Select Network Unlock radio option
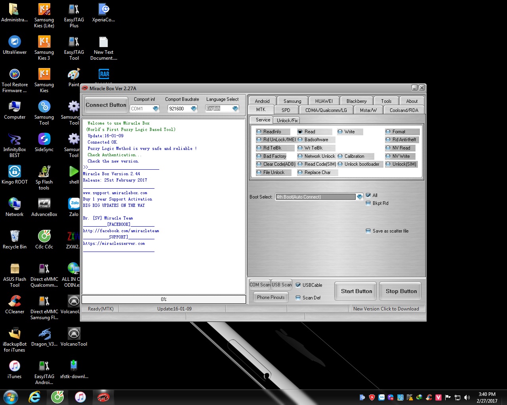 [x=316, y=156]
